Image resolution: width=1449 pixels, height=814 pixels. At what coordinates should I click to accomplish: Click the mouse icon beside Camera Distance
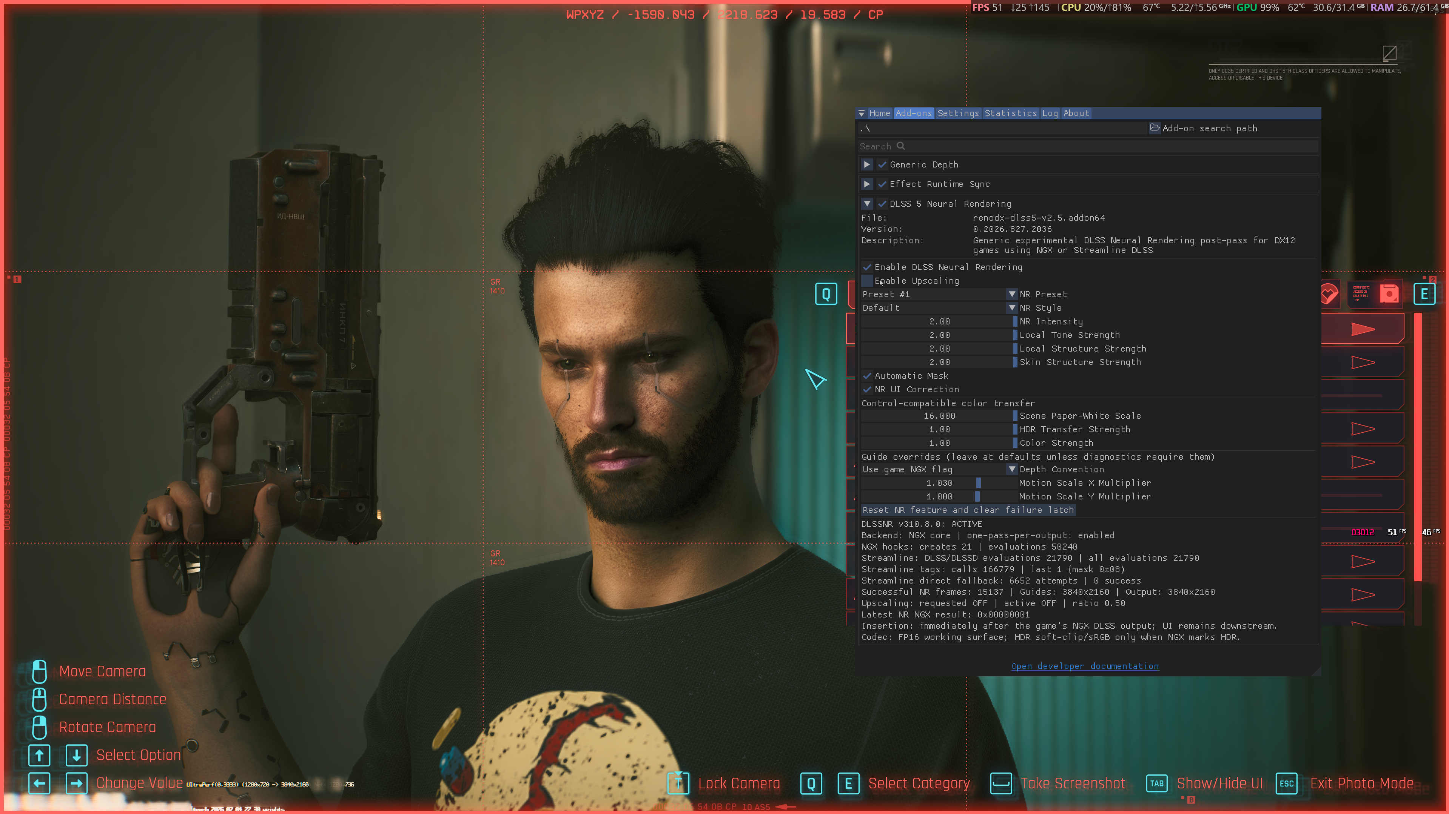39,699
